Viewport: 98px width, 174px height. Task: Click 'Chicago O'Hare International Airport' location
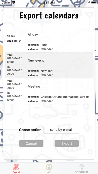(x=65, y=97)
